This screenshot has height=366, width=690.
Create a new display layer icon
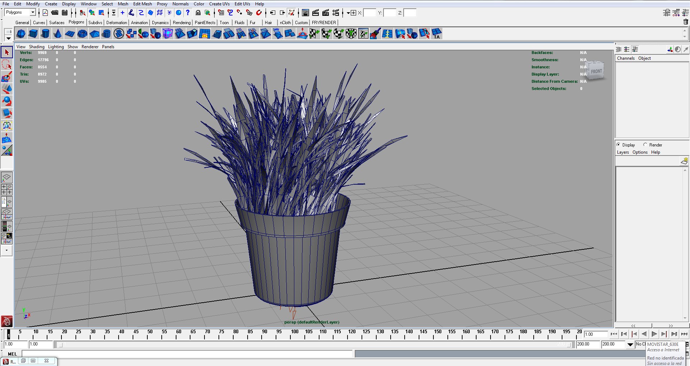684,161
